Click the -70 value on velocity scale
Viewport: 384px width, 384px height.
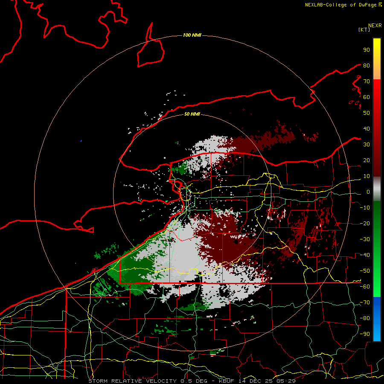pyautogui.click(x=365, y=303)
